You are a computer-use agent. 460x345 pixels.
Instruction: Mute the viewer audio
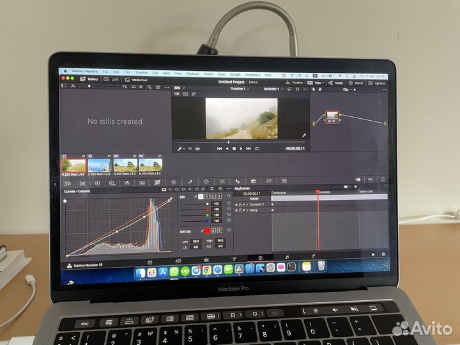[x=198, y=149]
